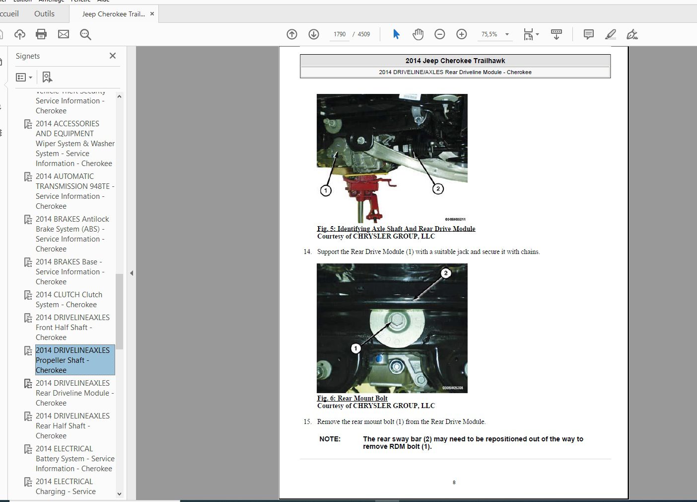Select the highlighter pen tool
The width and height of the screenshot is (697, 502).
pyautogui.click(x=611, y=34)
